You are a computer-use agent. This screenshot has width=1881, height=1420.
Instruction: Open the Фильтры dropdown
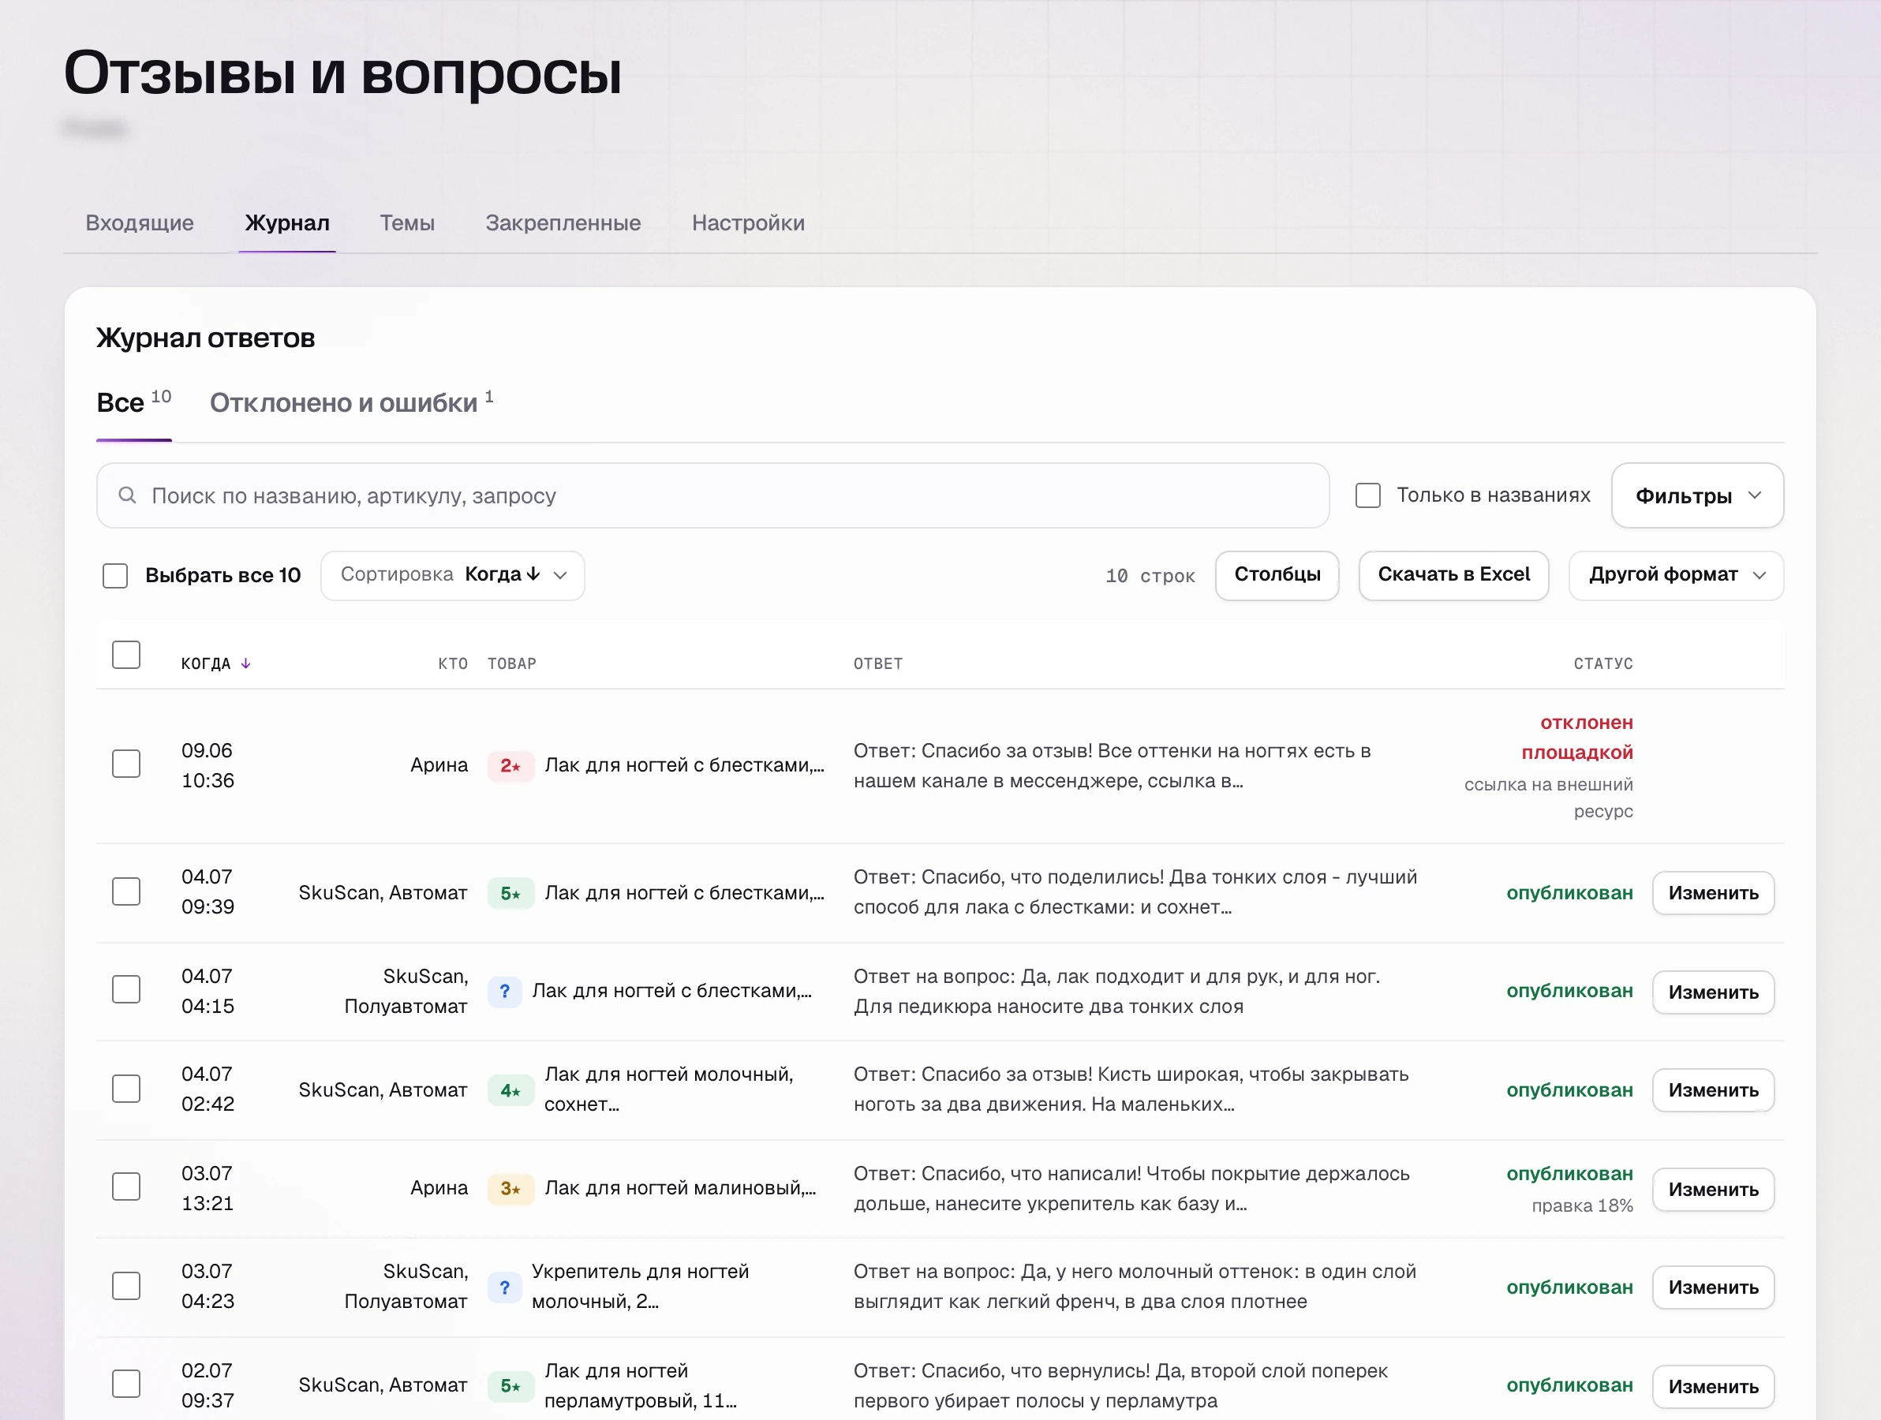coord(1697,495)
